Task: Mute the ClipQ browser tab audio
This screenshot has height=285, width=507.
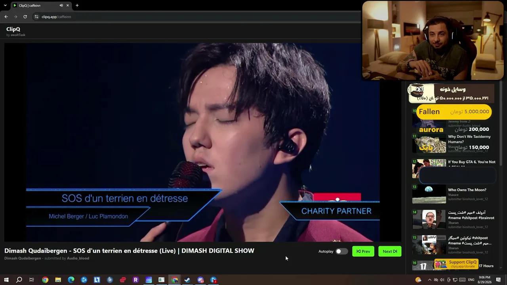Action: pos(61,6)
